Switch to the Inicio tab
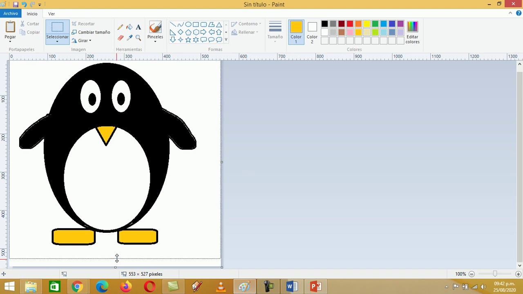Viewport: 523px width, 294px height. click(32, 13)
